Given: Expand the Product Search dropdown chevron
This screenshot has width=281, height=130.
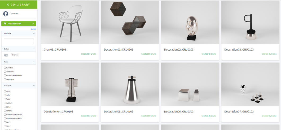Looking at the screenshot, I should 33,24.
